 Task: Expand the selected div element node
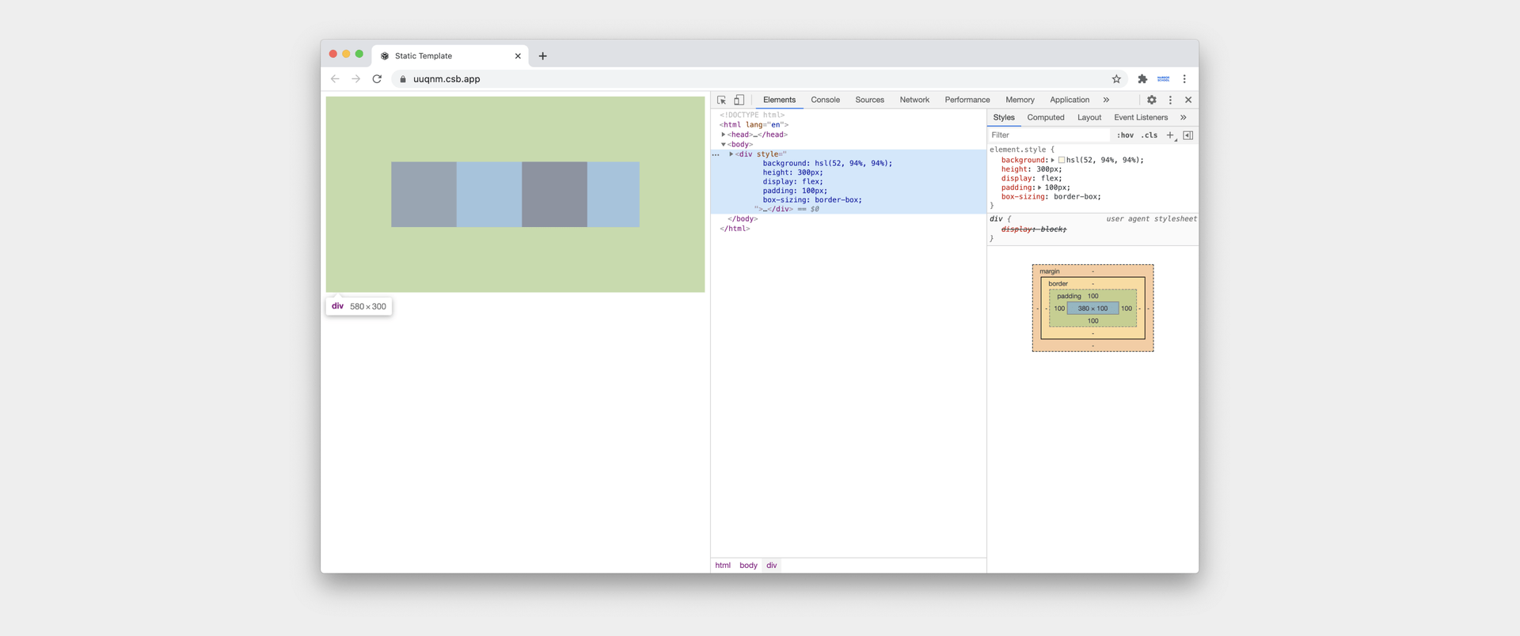point(731,154)
